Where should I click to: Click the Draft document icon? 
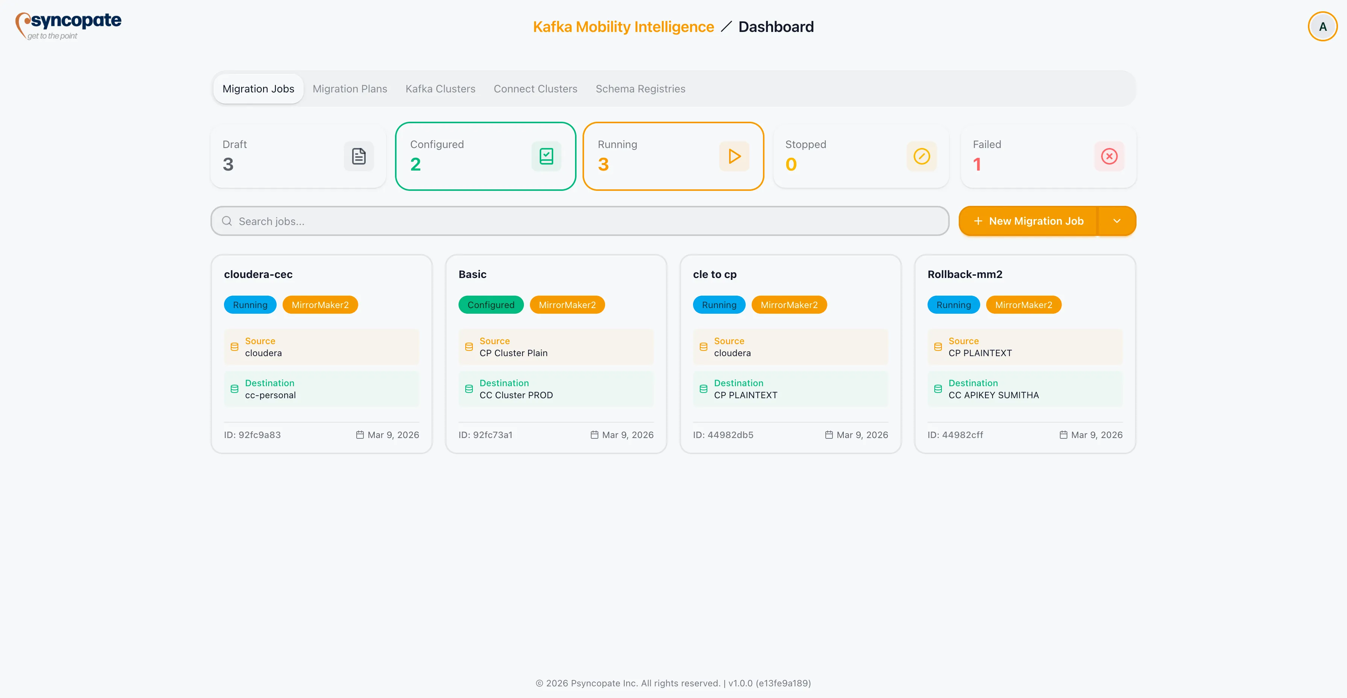click(x=359, y=156)
